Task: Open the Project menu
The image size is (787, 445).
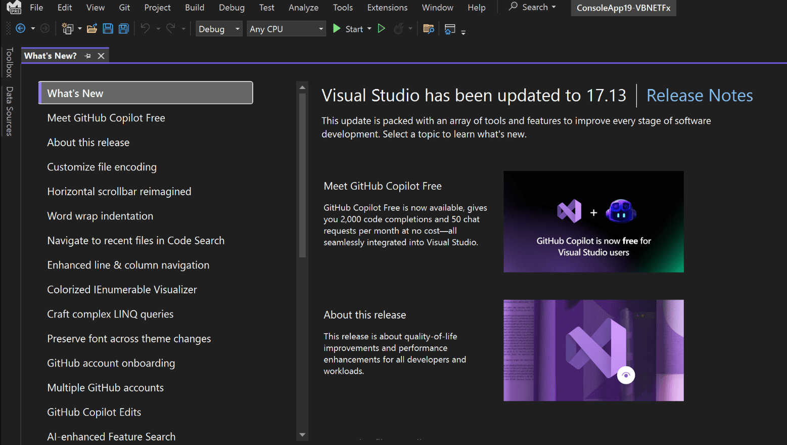Action: 157,8
